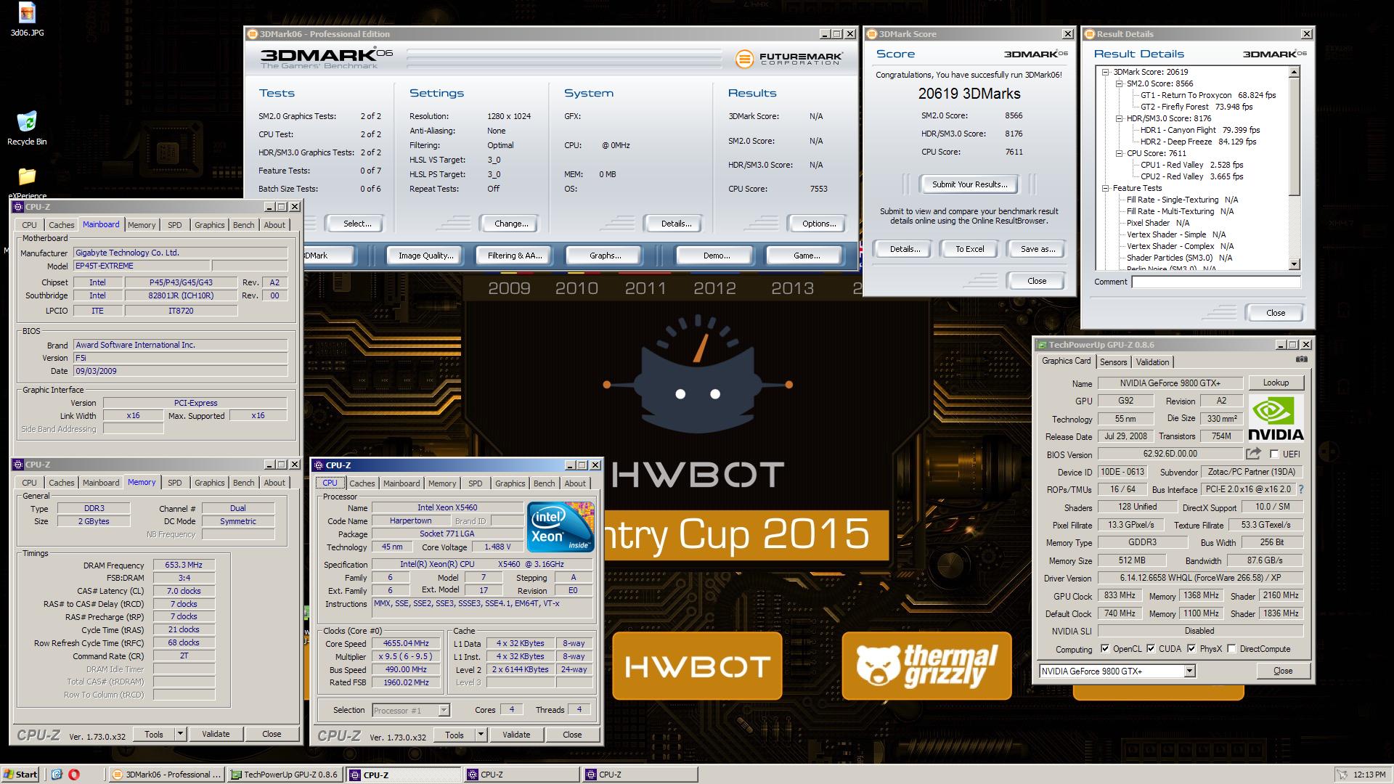Image resolution: width=1394 pixels, height=784 pixels.
Task: Click the Intel Xeon inside logo
Action: 561,526
